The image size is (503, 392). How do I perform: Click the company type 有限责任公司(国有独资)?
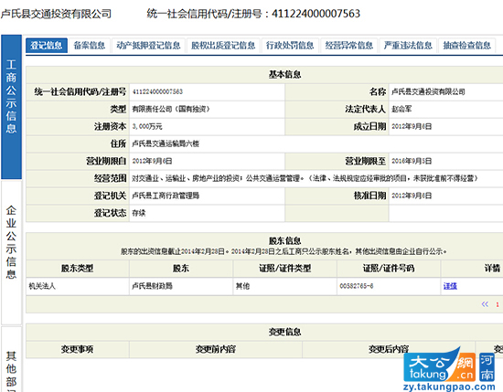(x=171, y=109)
